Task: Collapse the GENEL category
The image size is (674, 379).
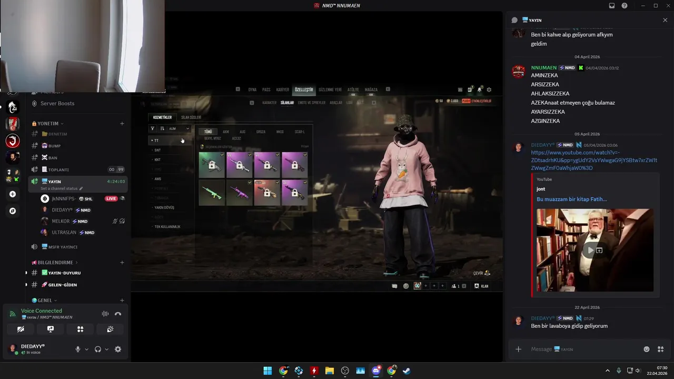Action: pos(44,301)
